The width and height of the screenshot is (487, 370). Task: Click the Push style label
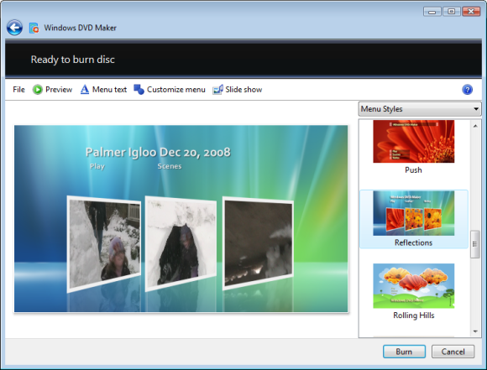(413, 170)
